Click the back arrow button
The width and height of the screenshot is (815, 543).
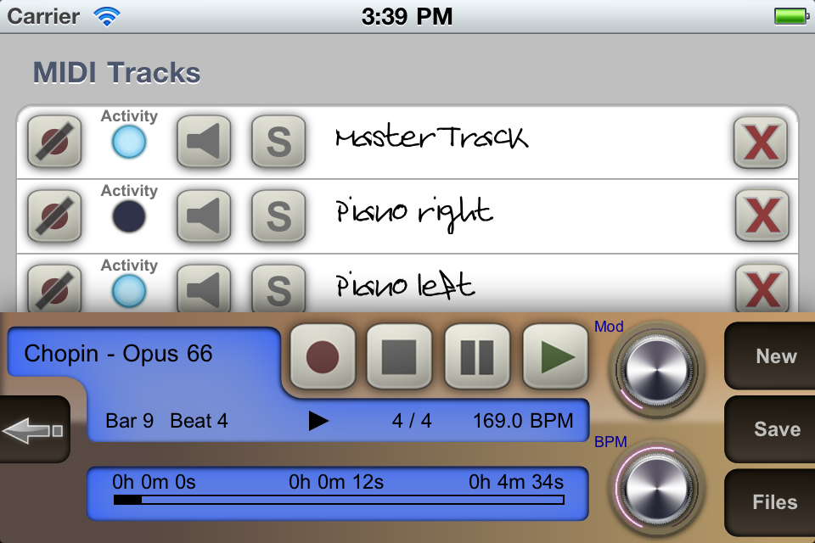[34, 429]
